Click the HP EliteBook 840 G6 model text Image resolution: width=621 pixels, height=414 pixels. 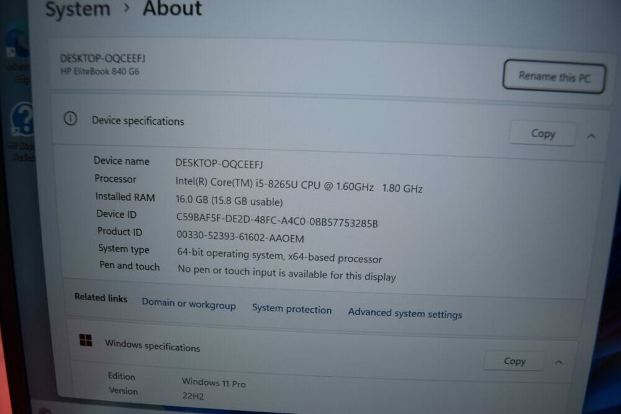[100, 71]
